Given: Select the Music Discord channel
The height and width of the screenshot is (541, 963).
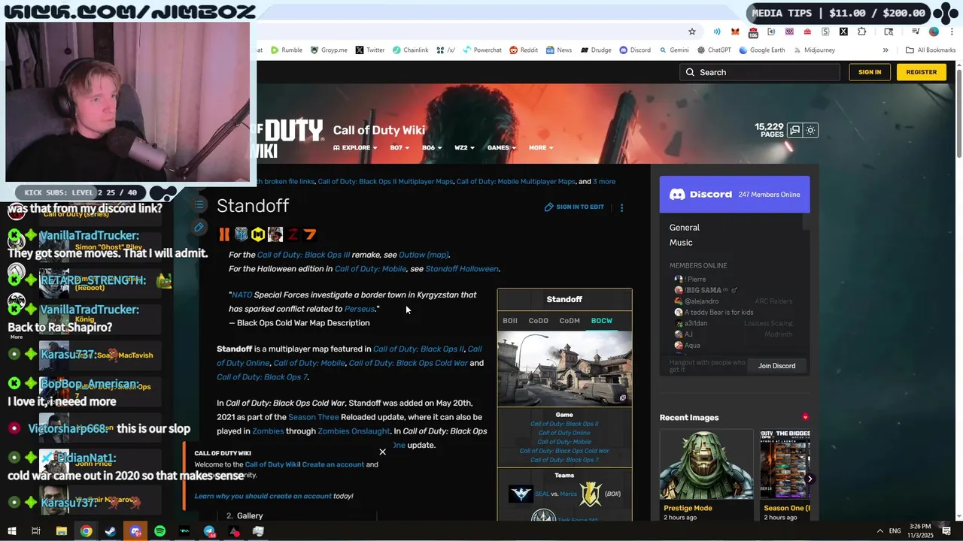Looking at the screenshot, I should tap(681, 243).
